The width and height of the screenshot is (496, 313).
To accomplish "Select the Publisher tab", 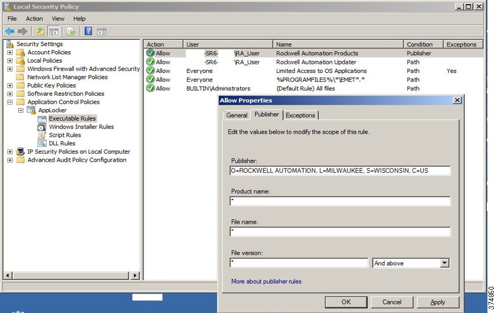I will 267,114.
